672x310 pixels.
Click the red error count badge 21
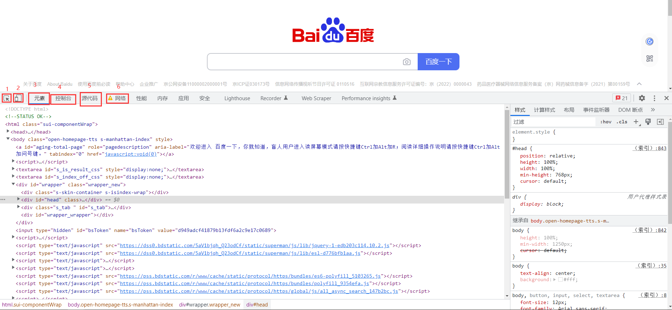[621, 98]
